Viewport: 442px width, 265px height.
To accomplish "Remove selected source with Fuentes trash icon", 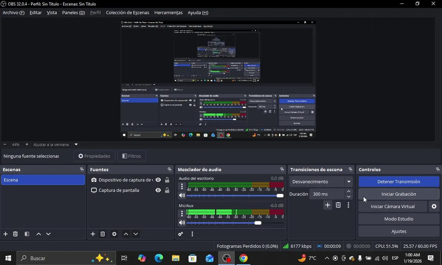I will [103, 234].
